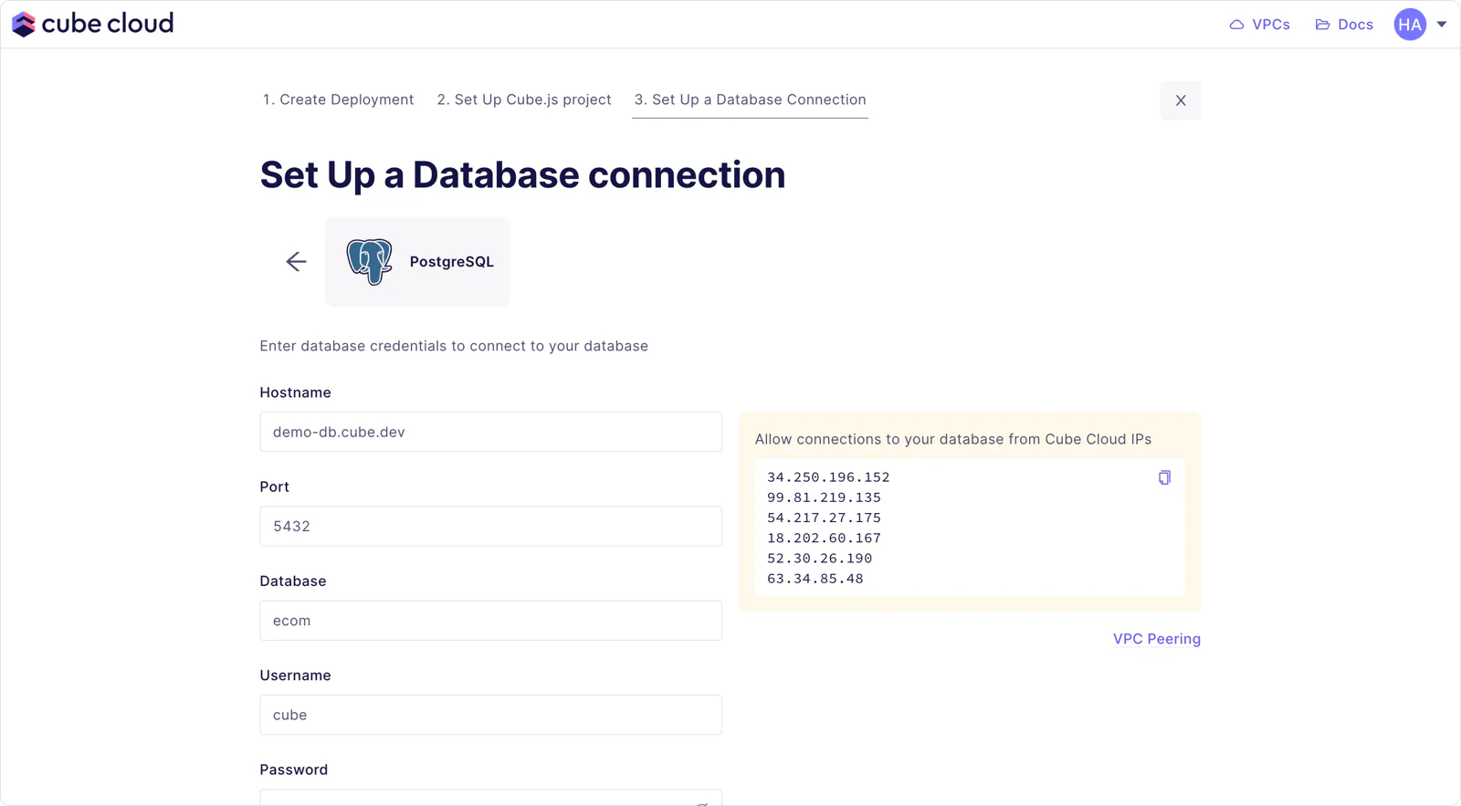The width and height of the screenshot is (1461, 806).
Task: Copy the Cube Cloud IP addresses
Action: [1164, 477]
